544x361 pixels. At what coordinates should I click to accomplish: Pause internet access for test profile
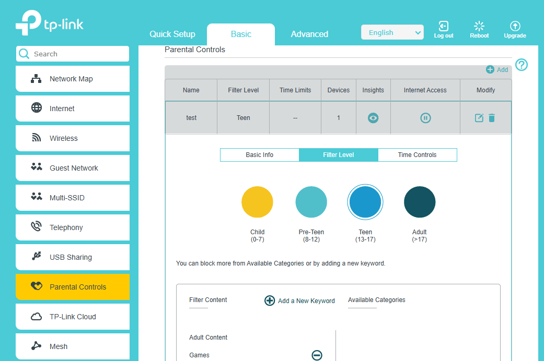425,118
